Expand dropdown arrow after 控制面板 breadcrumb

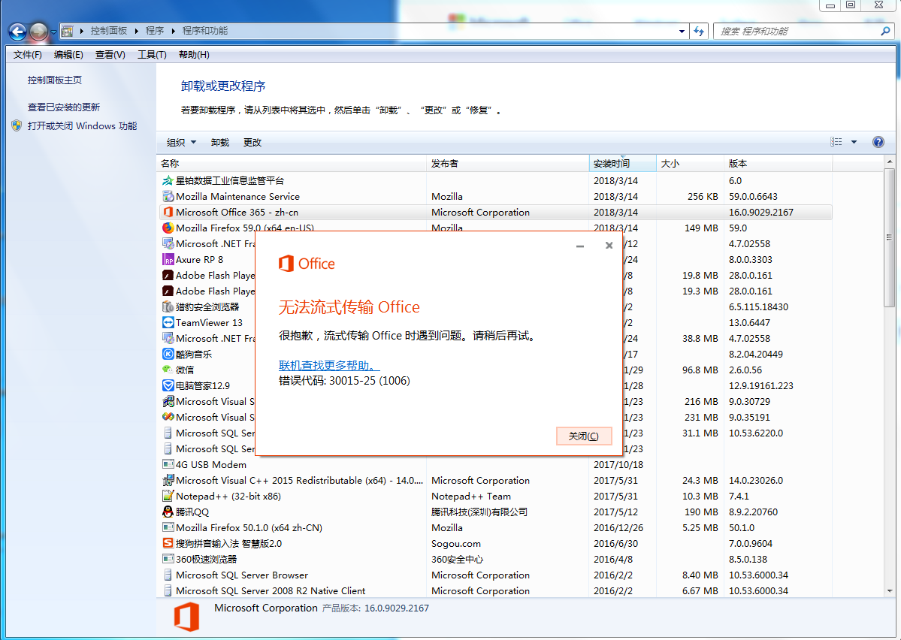pos(137,31)
